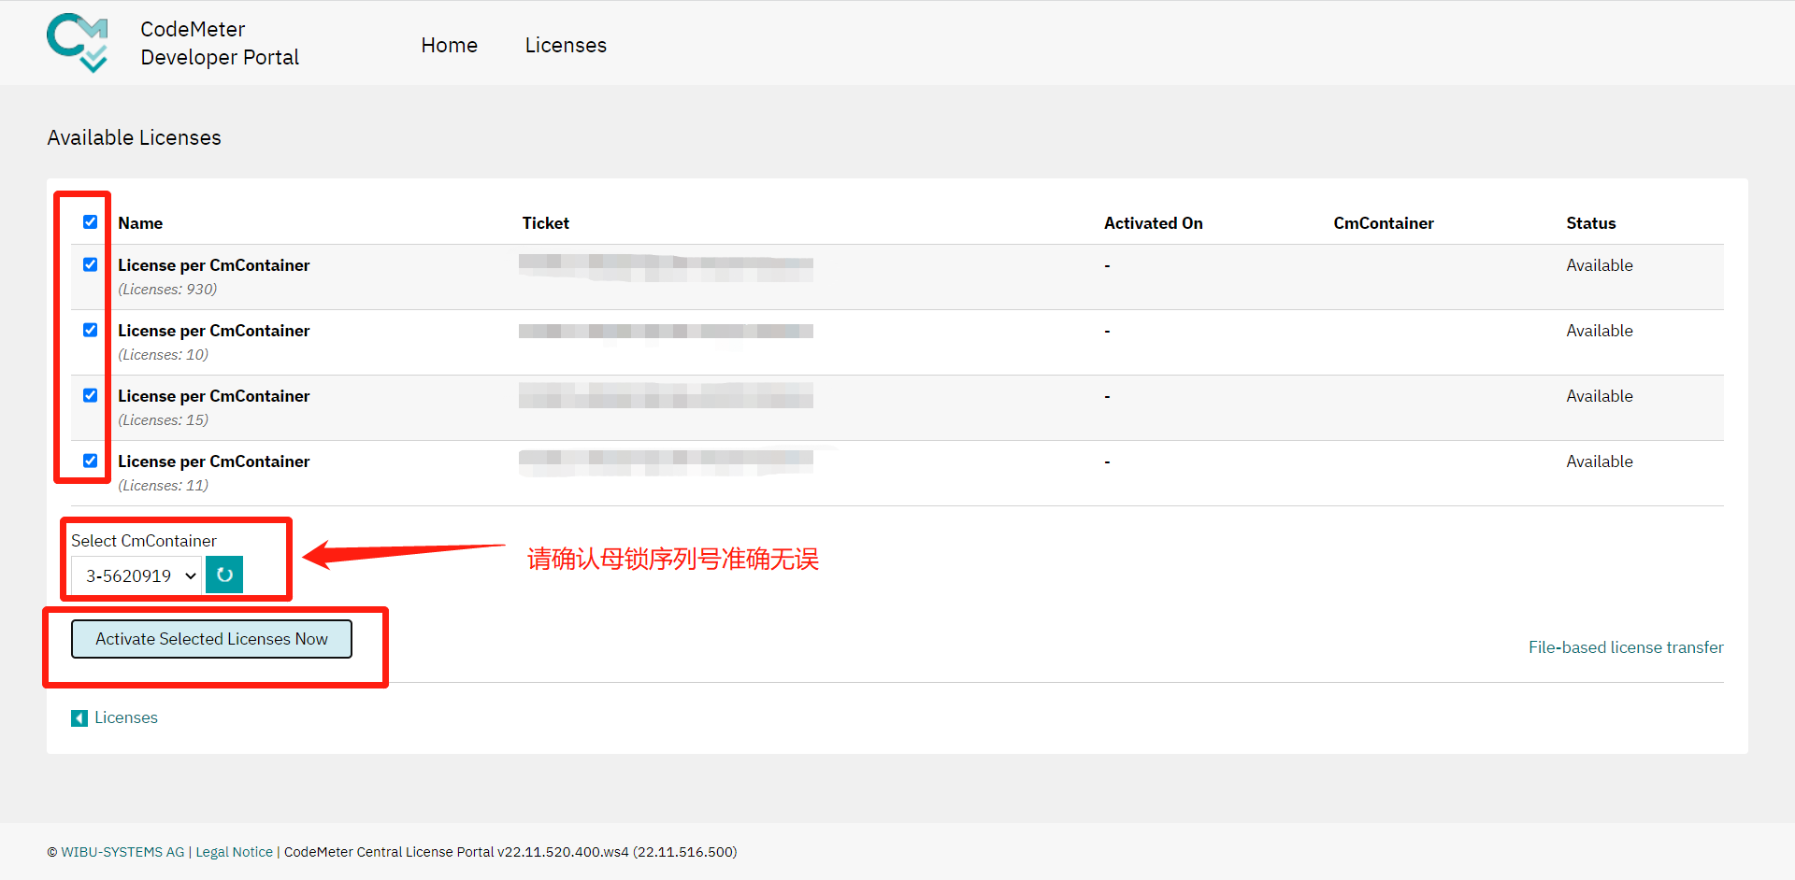Uncheck the license with 10 licenses
Viewport: 1795px width, 880px height.
(90, 330)
